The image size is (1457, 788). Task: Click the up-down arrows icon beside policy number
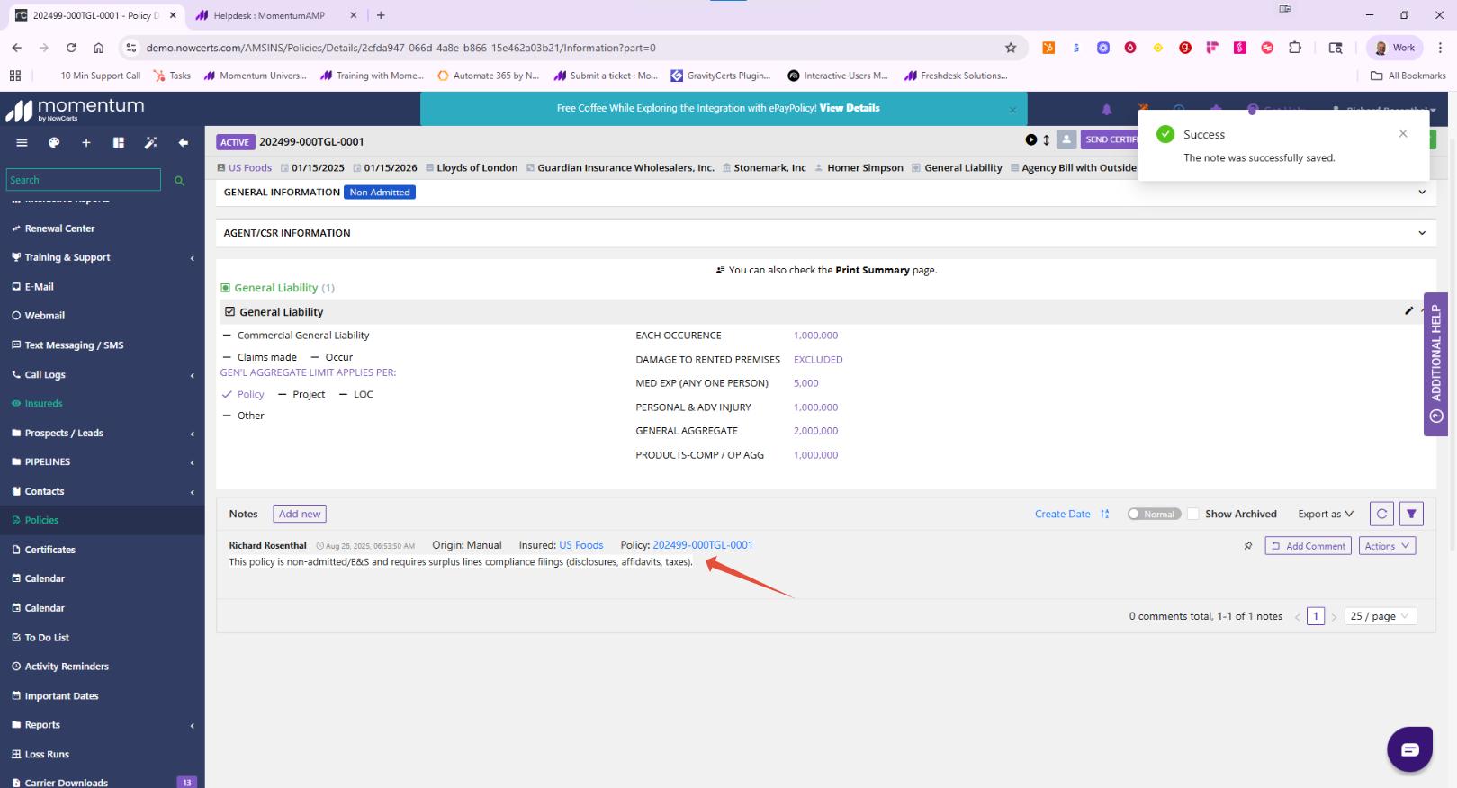(x=1047, y=139)
